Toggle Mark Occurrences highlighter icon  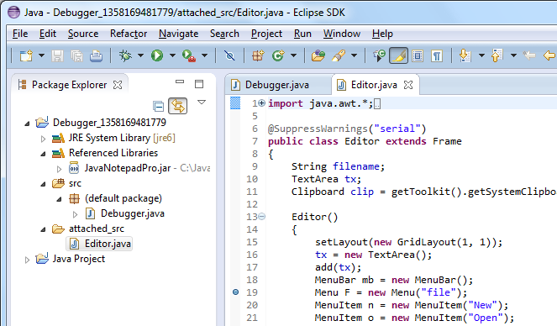pyautogui.click(x=398, y=55)
